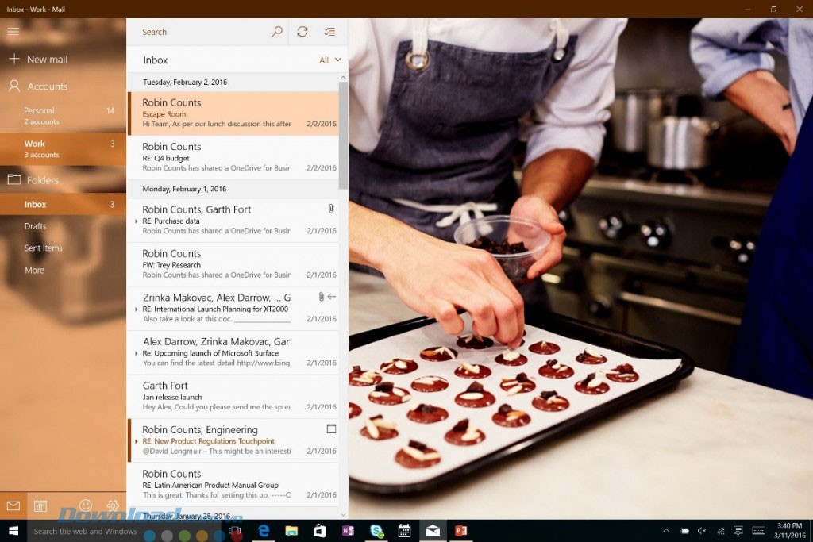Image resolution: width=813 pixels, height=542 pixels.
Task: Open feedback via the smiley icon
Action: [x=86, y=505]
